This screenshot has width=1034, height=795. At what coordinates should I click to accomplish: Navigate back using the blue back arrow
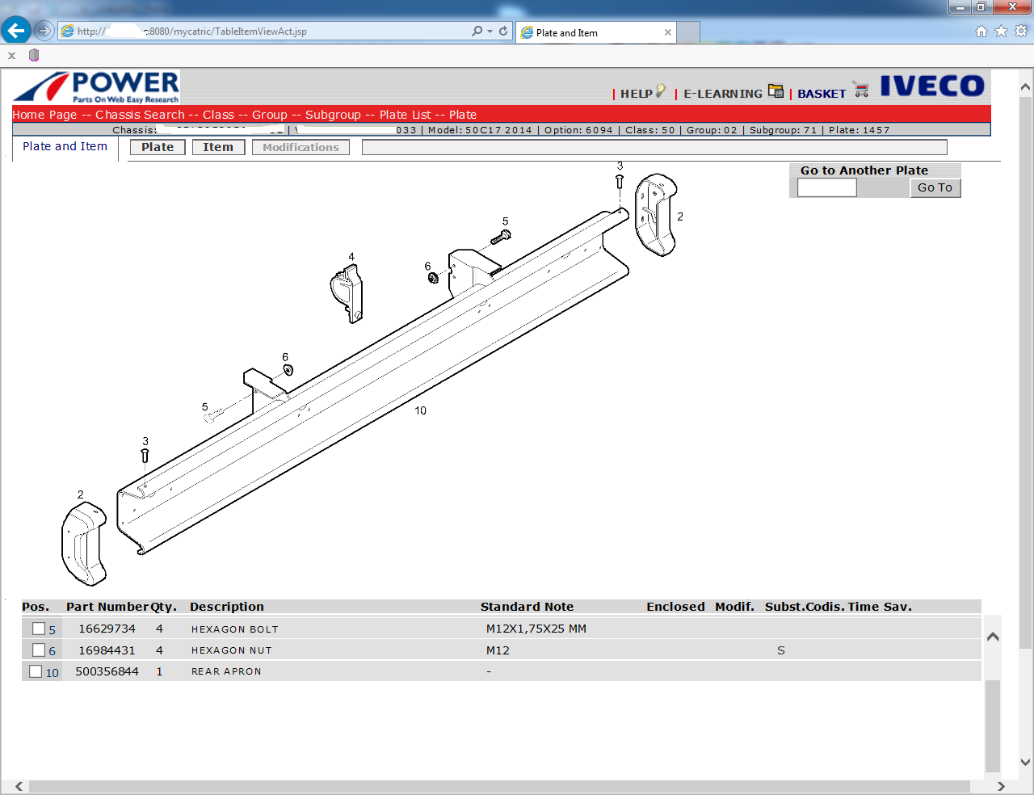coord(15,30)
